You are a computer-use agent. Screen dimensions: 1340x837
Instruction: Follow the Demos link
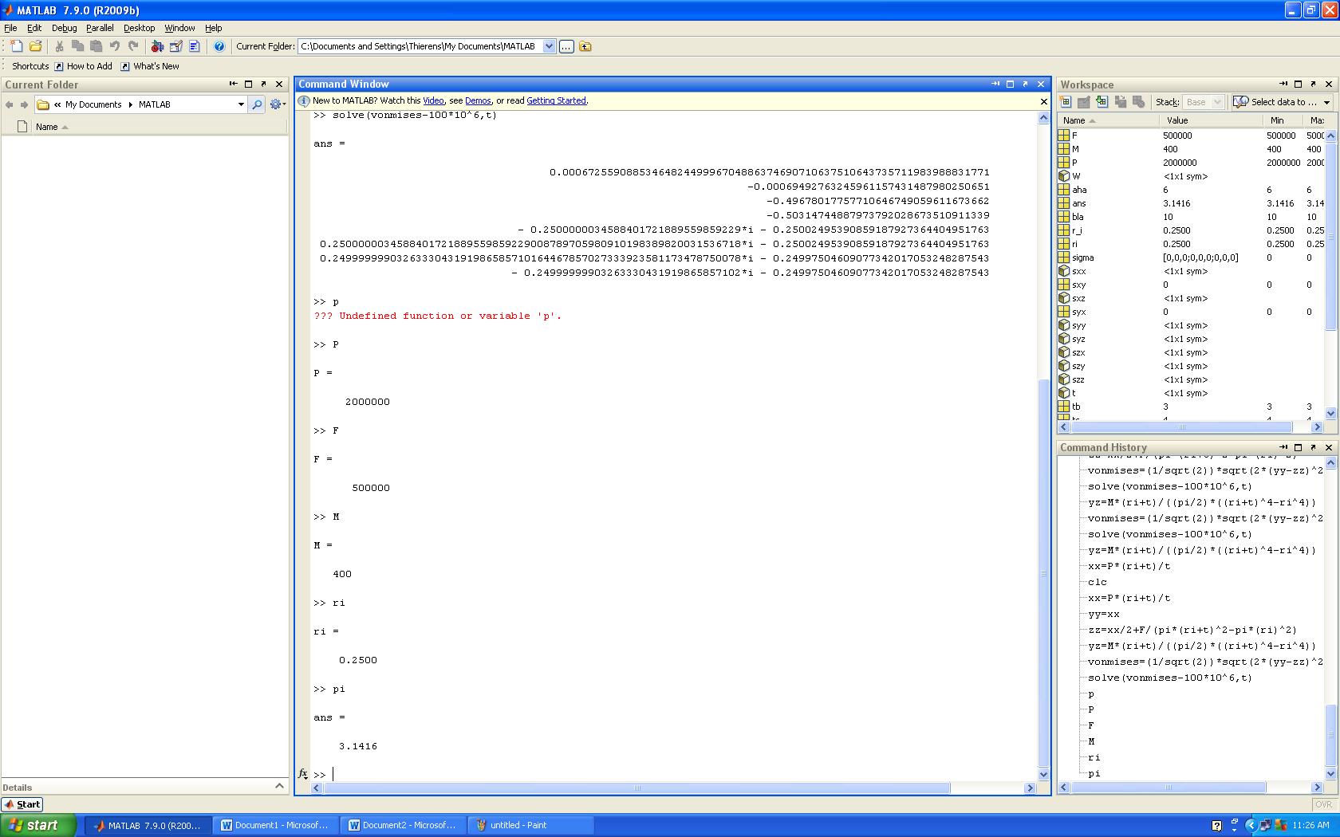(x=478, y=100)
